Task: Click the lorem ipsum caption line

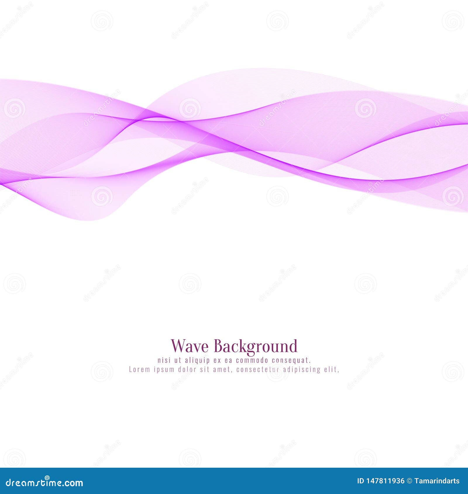Action: (x=234, y=369)
